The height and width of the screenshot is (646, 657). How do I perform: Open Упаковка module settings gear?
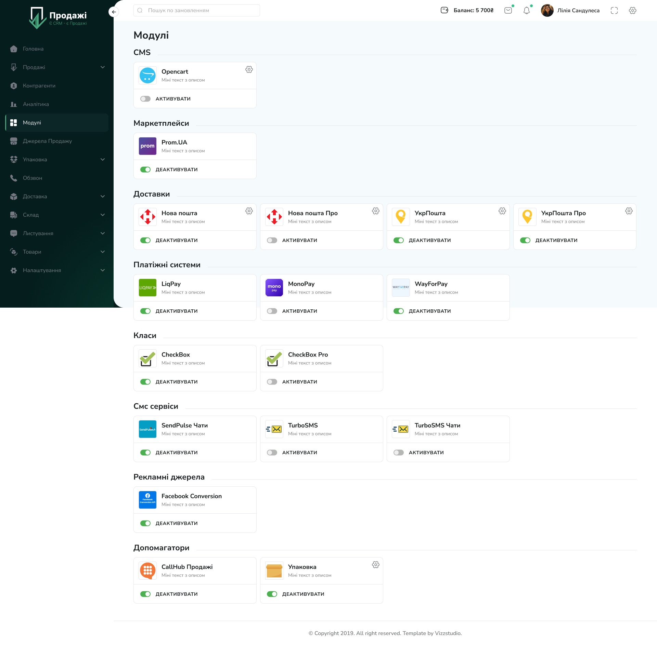click(x=376, y=565)
